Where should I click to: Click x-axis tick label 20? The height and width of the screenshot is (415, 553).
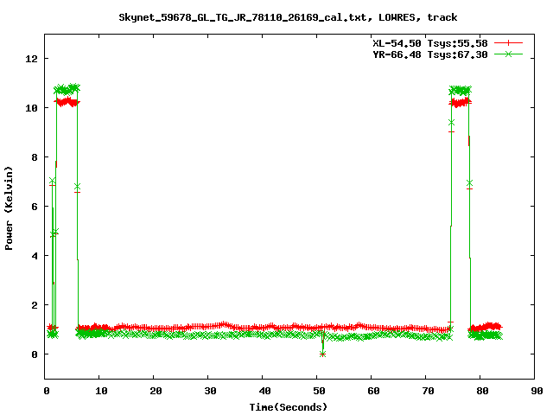coord(156,391)
